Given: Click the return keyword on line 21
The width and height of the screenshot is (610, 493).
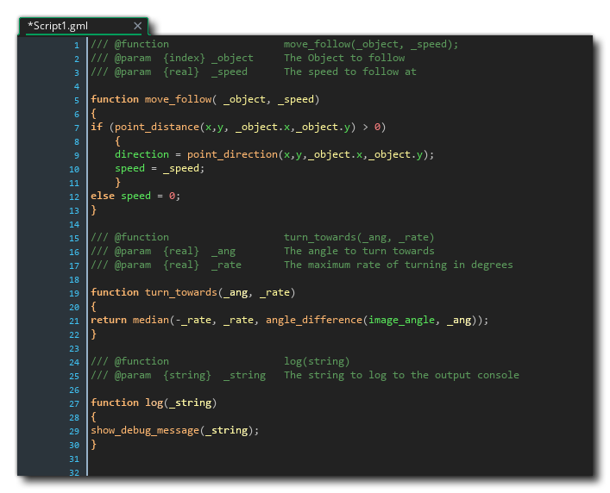Looking at the screenshot, I should point(109,320).
